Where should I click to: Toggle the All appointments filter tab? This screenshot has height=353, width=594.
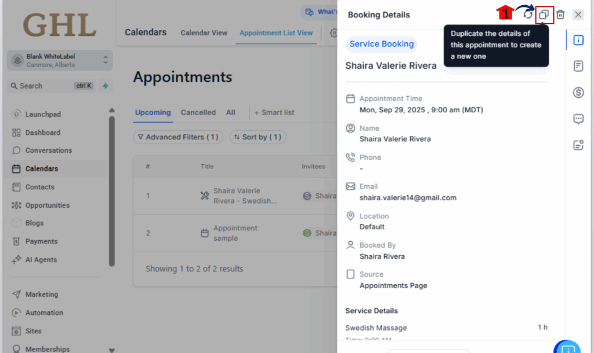(x=230, y=112)
